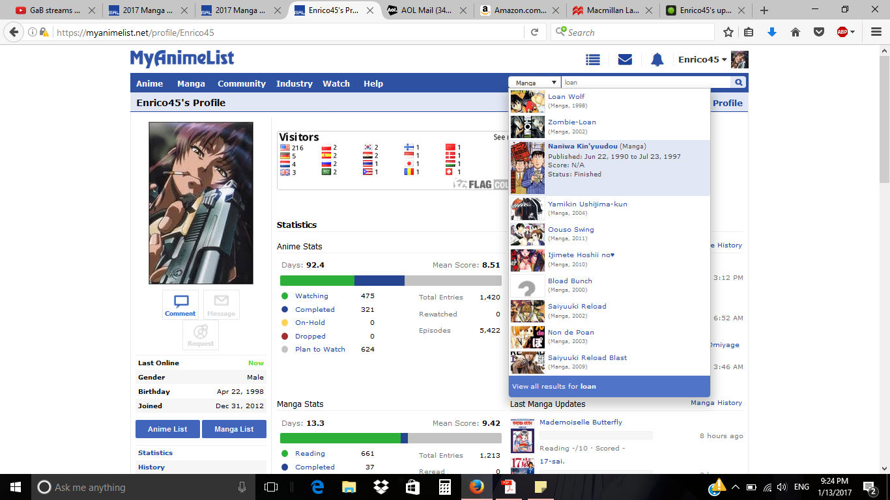Show bookmarks list icon in Firefox toolbar
Screen dimensions: 890x500
pos(749,32)
